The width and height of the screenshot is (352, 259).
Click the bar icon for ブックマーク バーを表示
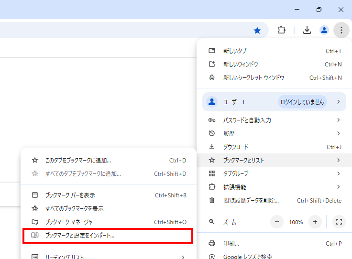click(35, 195)
